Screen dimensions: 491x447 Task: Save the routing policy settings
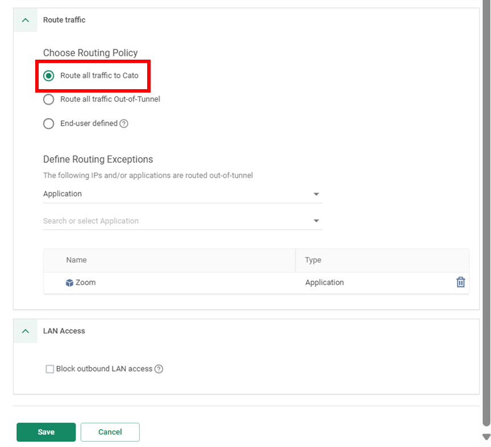(x=46, y=432)
